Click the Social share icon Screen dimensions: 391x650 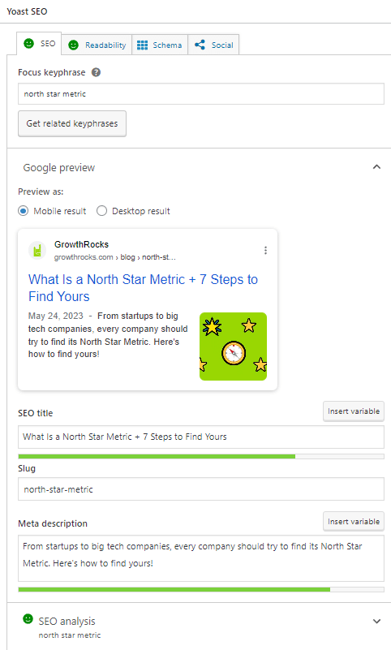coord(200,45)
